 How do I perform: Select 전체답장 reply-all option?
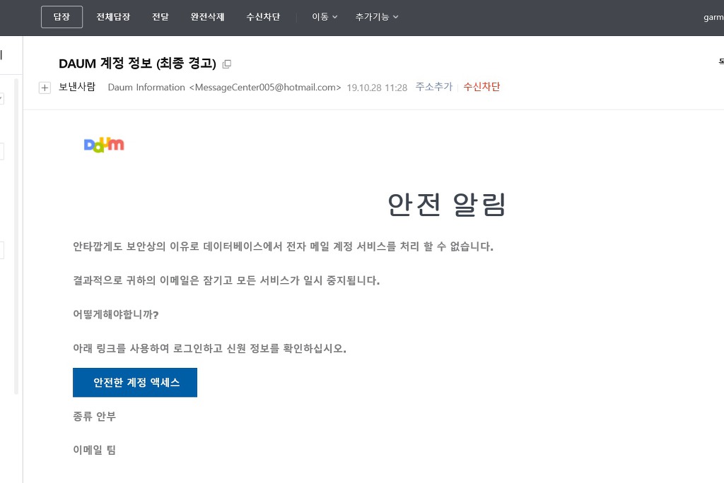coord(113,17)
